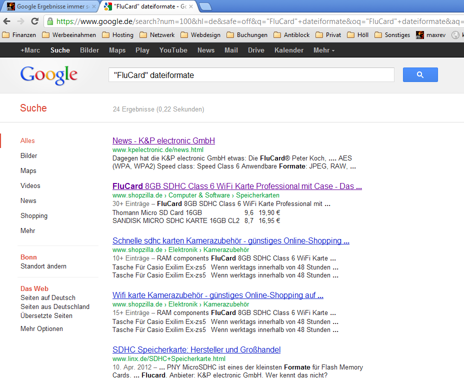Select Seiten auf Deutsch filter

click(48, 297)
